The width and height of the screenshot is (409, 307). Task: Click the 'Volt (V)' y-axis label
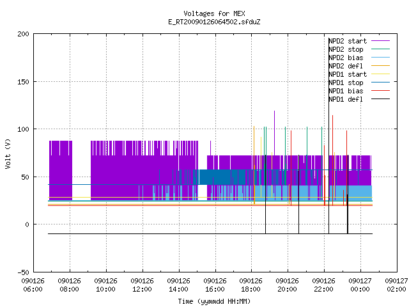click(x=8, y=153)
